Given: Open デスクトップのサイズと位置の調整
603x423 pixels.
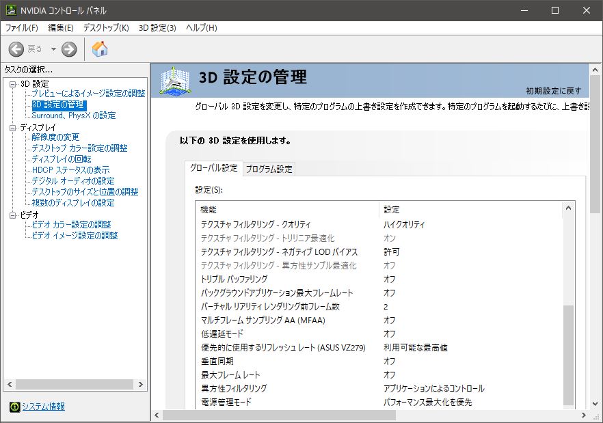Looking at the screenshot, I should point(85,192).
